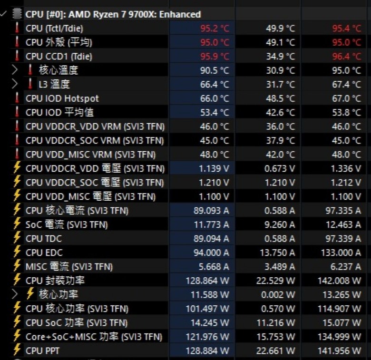Click thermometer icon of CPU (Tctl/Tdie)
Screen dimensions: 371x360
17,28
